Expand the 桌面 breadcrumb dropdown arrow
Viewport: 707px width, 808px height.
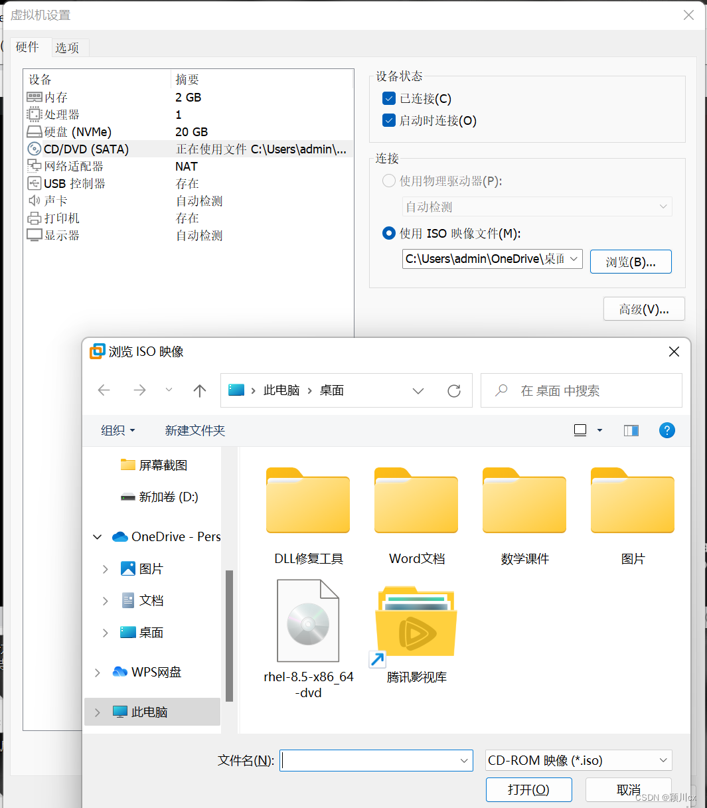(x=418, y=390)
